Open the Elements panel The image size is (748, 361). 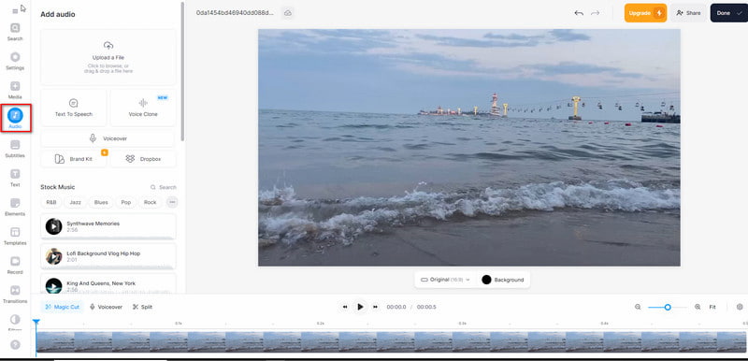tap(15, 207)
